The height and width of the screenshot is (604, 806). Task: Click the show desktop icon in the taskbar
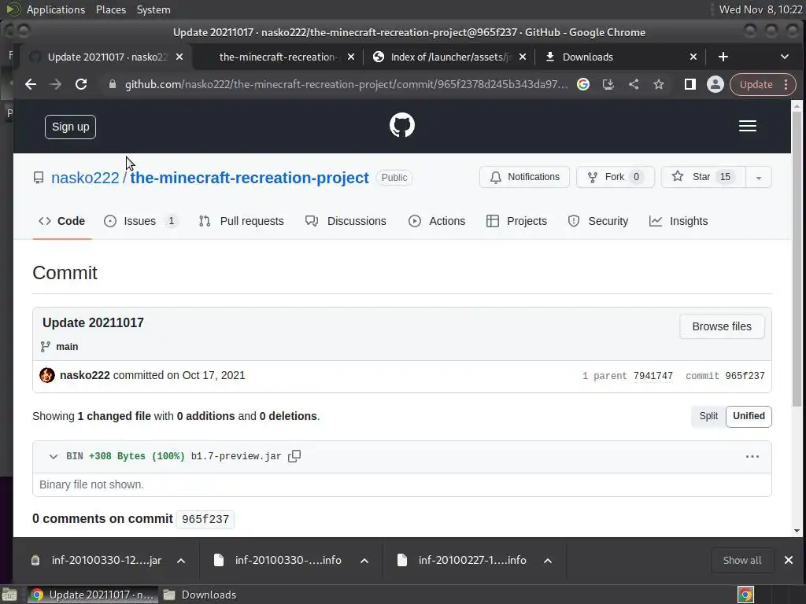click(x=9, y=595)
